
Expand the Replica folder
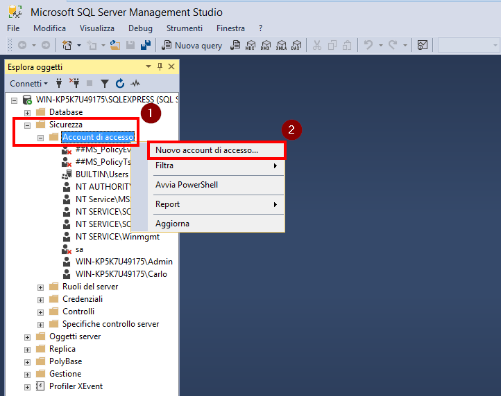[x=28, y=350]
